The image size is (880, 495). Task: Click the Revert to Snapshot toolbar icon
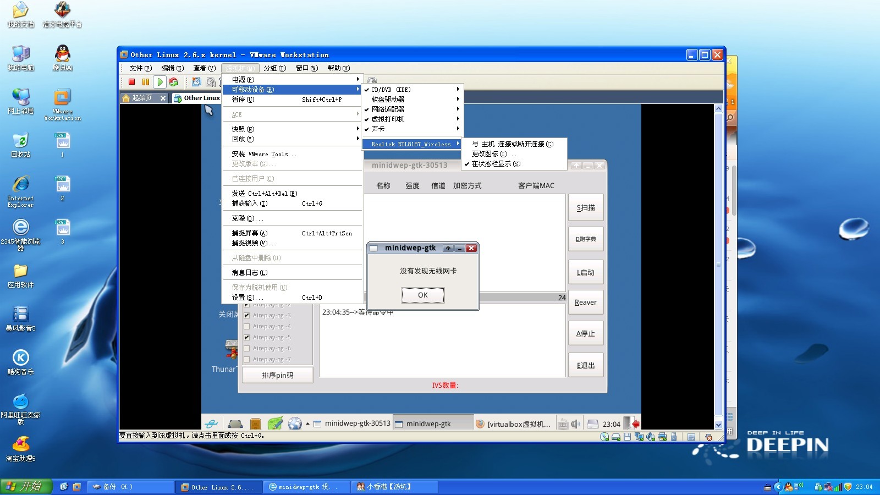(211, 82)
